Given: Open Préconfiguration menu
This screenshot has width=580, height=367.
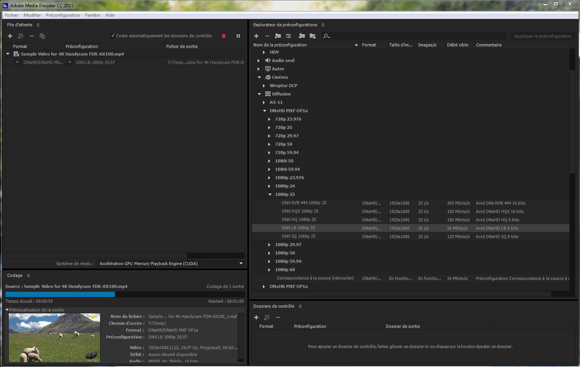Looking at the screenshot, I should pos(63,15).
